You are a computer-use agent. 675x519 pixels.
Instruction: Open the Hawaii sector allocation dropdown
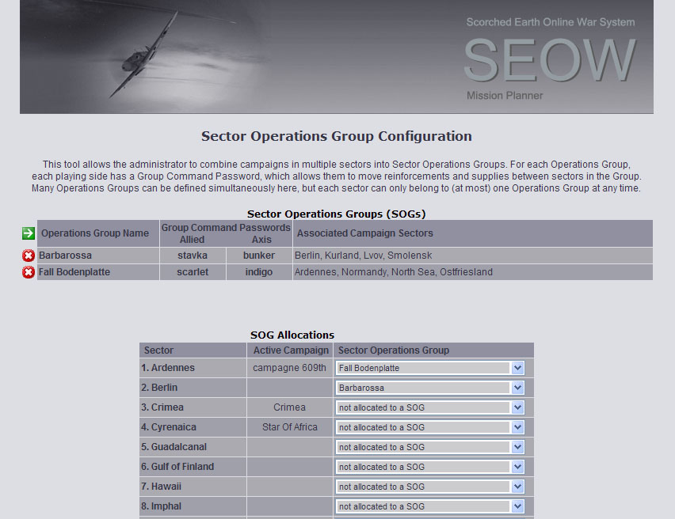coord(430,487)
